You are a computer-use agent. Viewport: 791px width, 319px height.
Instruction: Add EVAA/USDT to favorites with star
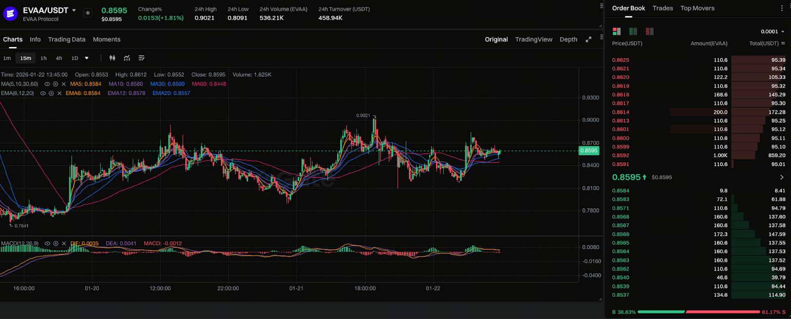(88, 13)
